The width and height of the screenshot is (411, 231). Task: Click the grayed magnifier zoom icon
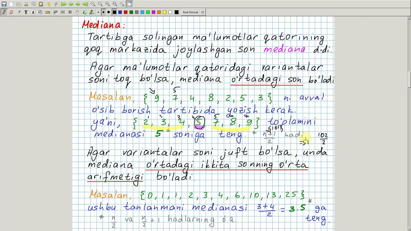click(x=122, y=4)
